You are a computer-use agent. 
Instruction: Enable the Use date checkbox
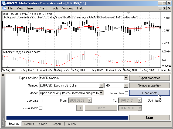pyautogui.click(x=40, y=101)
